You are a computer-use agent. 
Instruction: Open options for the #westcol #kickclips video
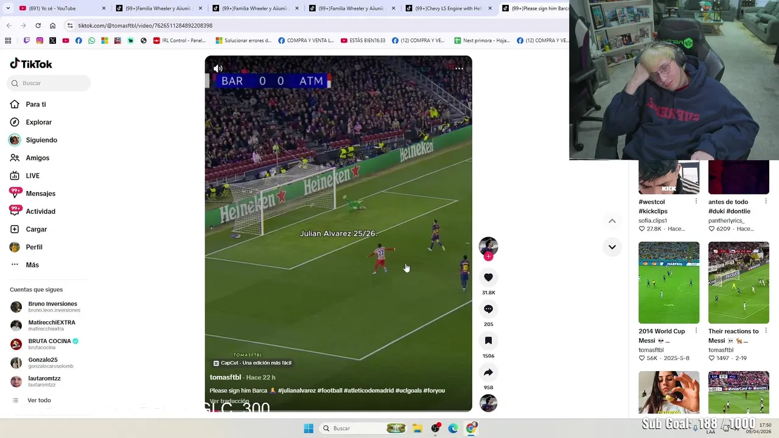coord(696,201)
